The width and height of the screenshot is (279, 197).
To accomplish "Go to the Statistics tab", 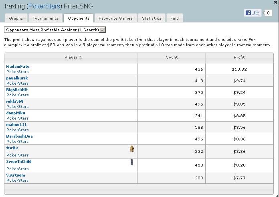I will point(152,18).
